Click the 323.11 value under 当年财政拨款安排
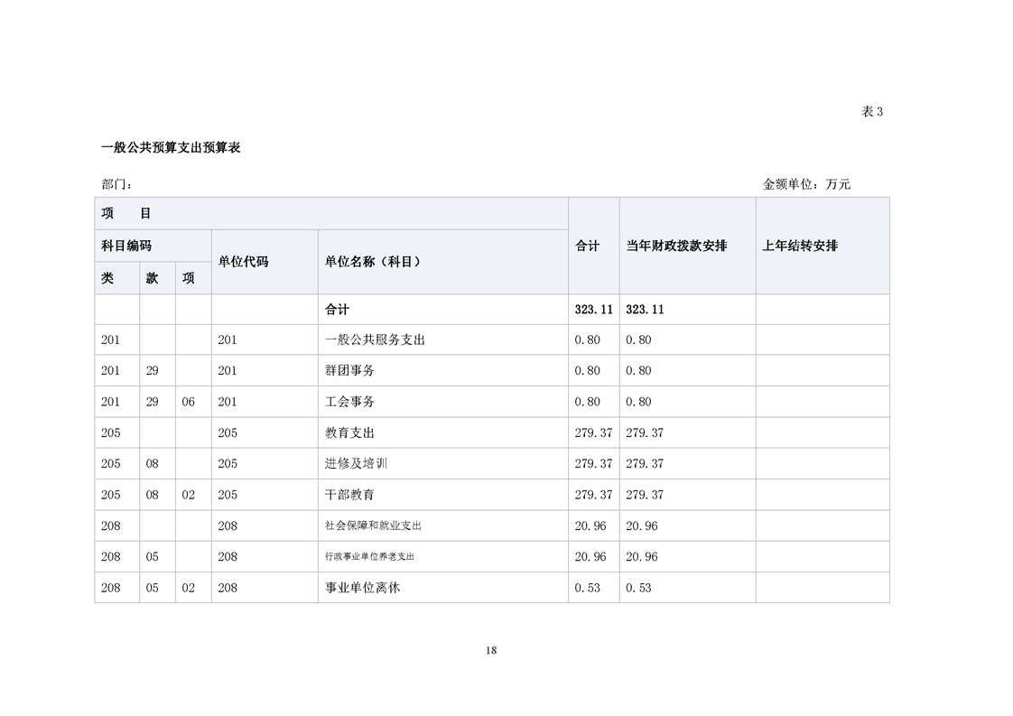Screen dimensions: 1013x716 coord(645,310)
